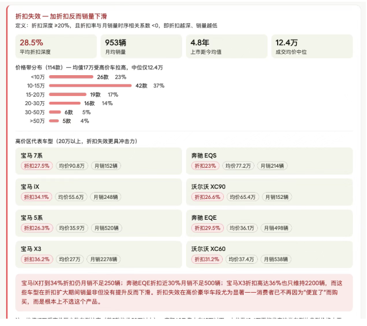Open the 宝马 5系 card title
The width and height of the screenshot is (367, 326).
32,218
